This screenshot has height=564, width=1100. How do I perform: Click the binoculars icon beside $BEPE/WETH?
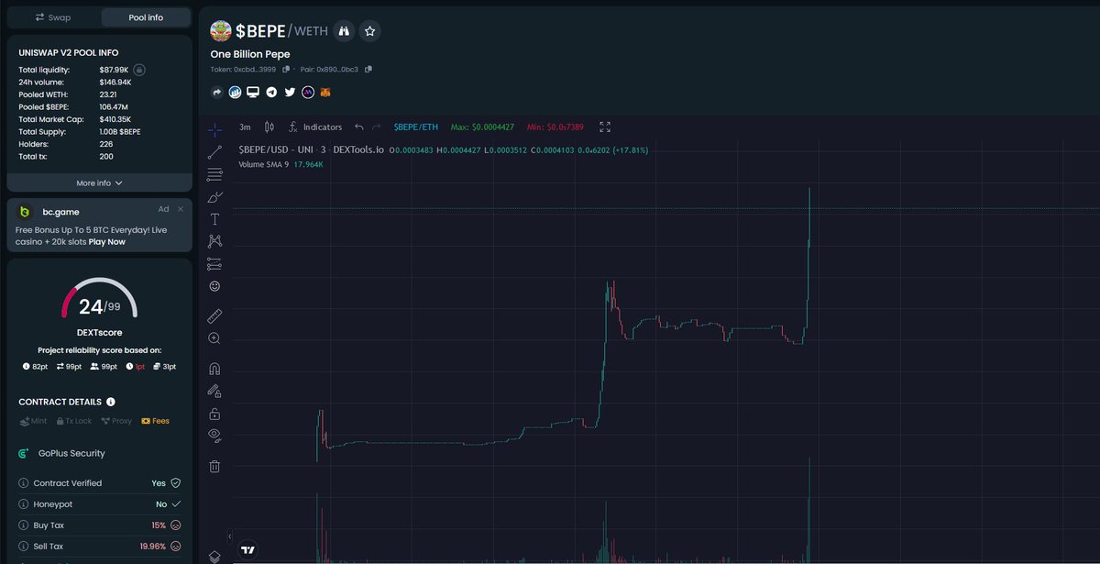344,31
